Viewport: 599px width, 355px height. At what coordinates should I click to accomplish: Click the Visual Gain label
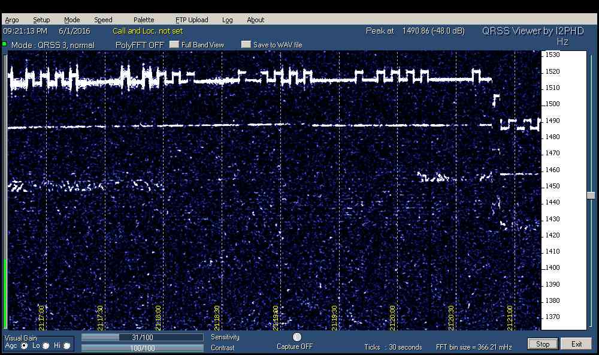coord(20,338)
